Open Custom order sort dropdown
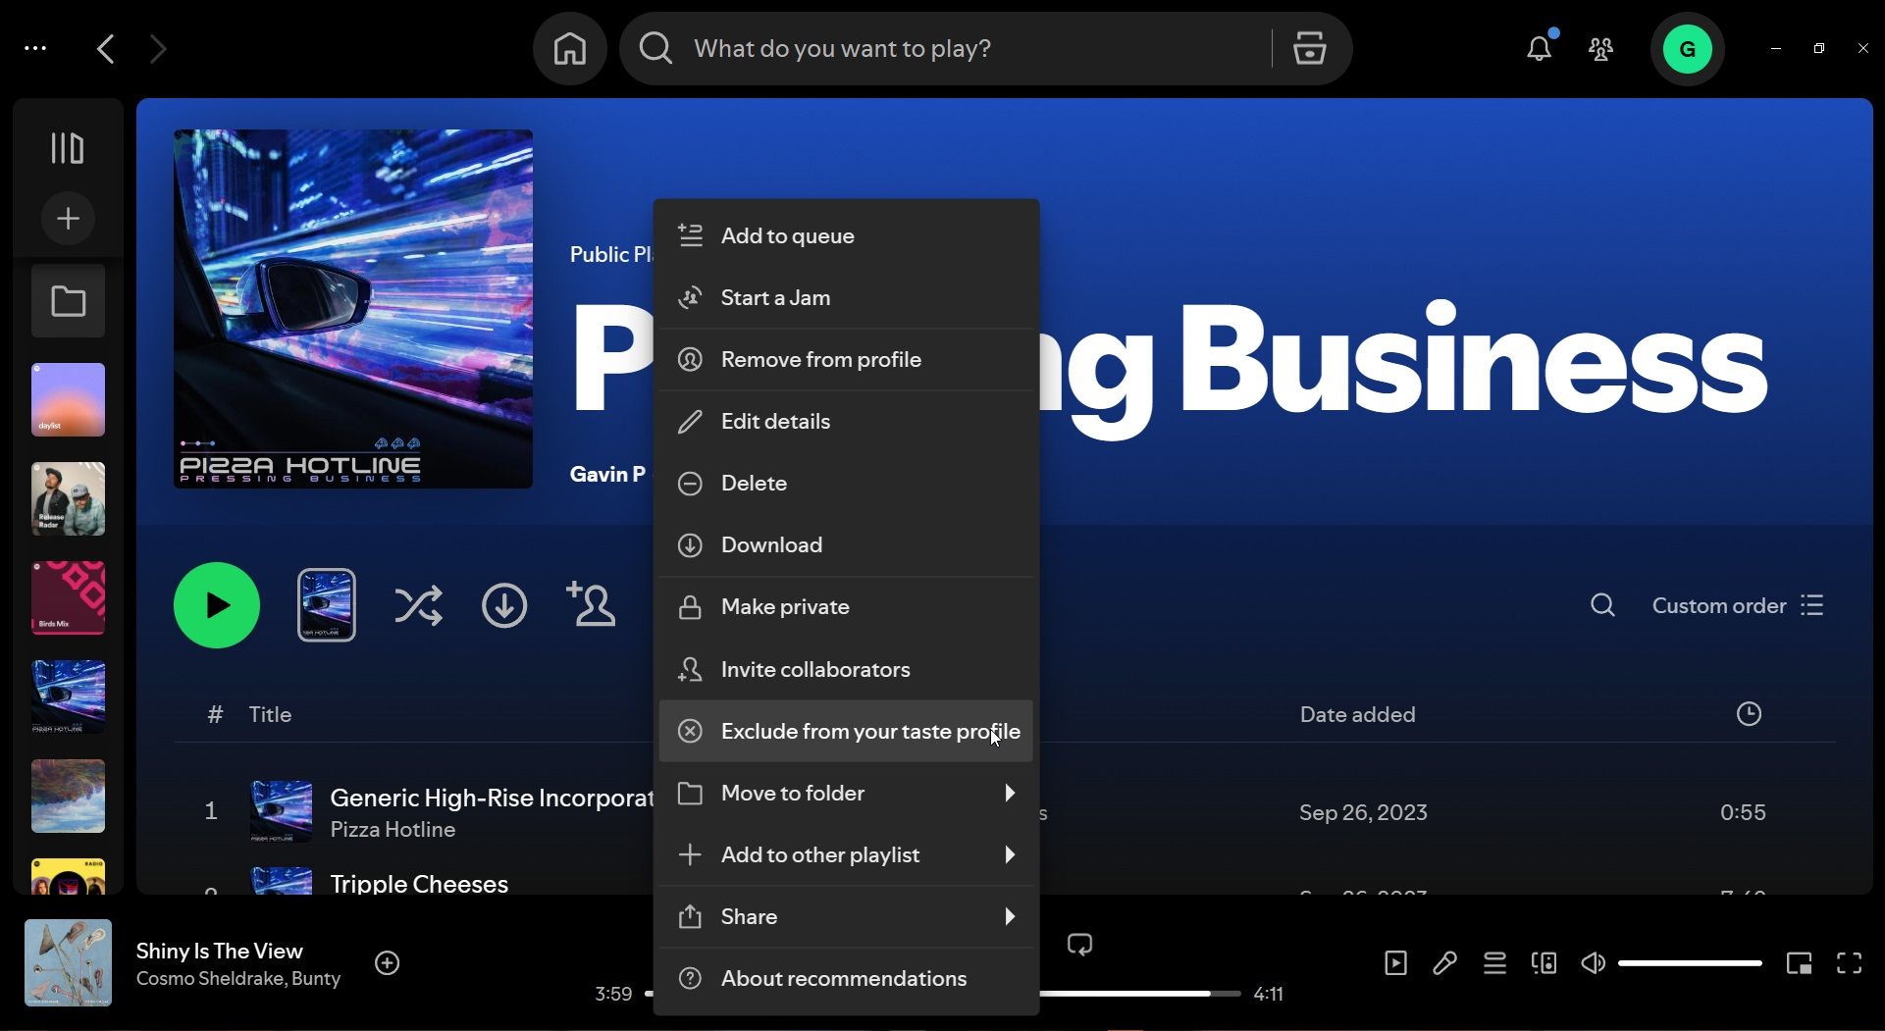The width and height of the screenshot is (1885, 1031). tap(1738, 605)
